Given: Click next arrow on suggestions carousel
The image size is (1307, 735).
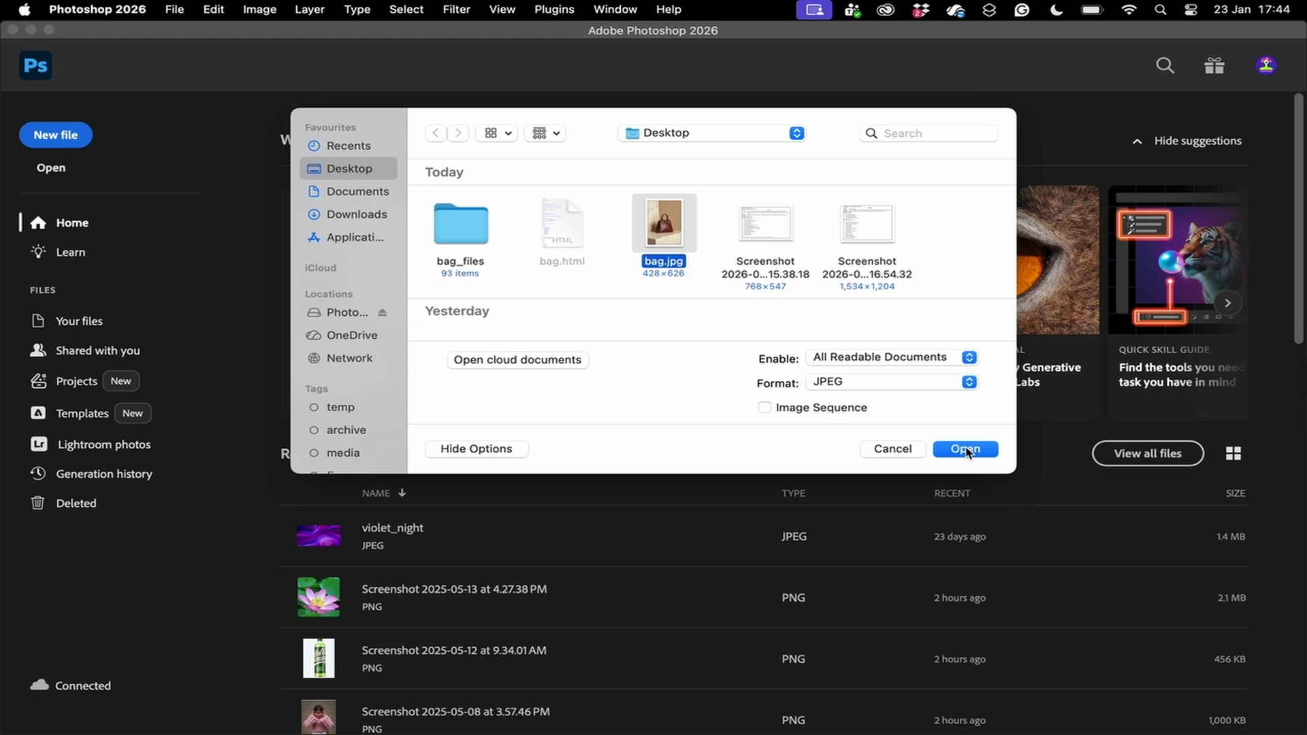Looking at the screenshot, I should click(x=1227, y=303).
